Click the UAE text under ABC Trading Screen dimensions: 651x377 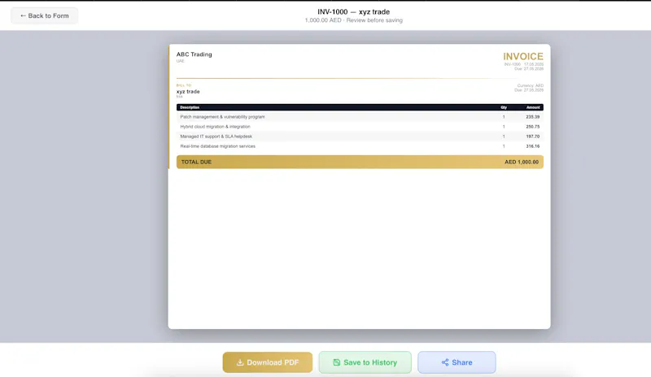pos(180,61)
